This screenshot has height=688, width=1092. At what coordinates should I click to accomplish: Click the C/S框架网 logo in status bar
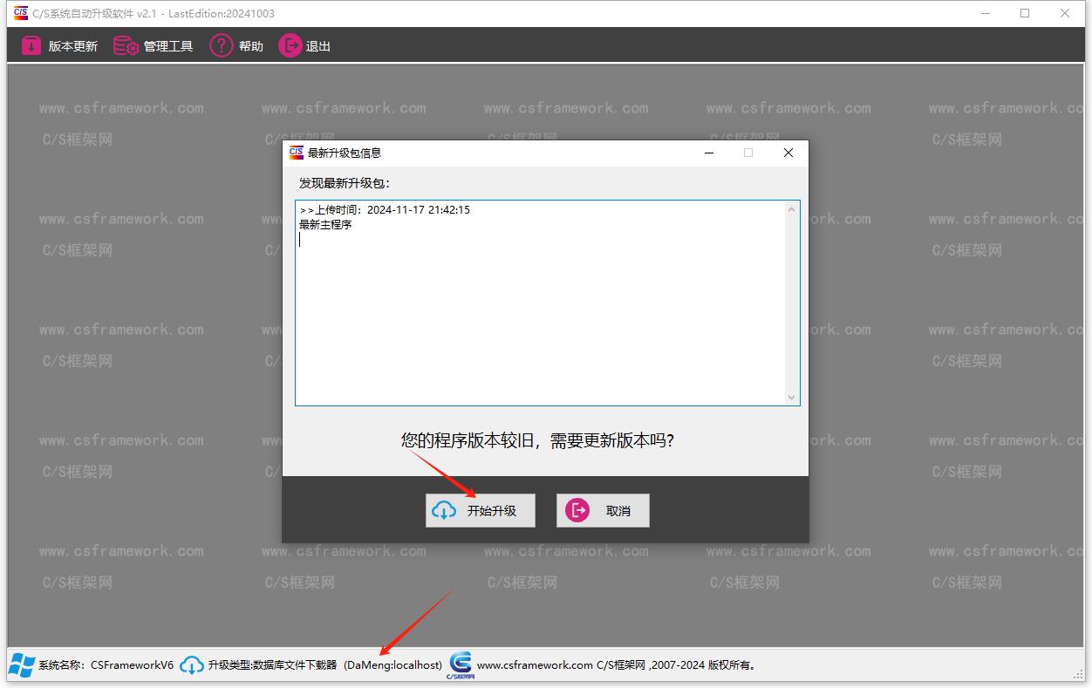pyautogui.click(x=461, y=664)
